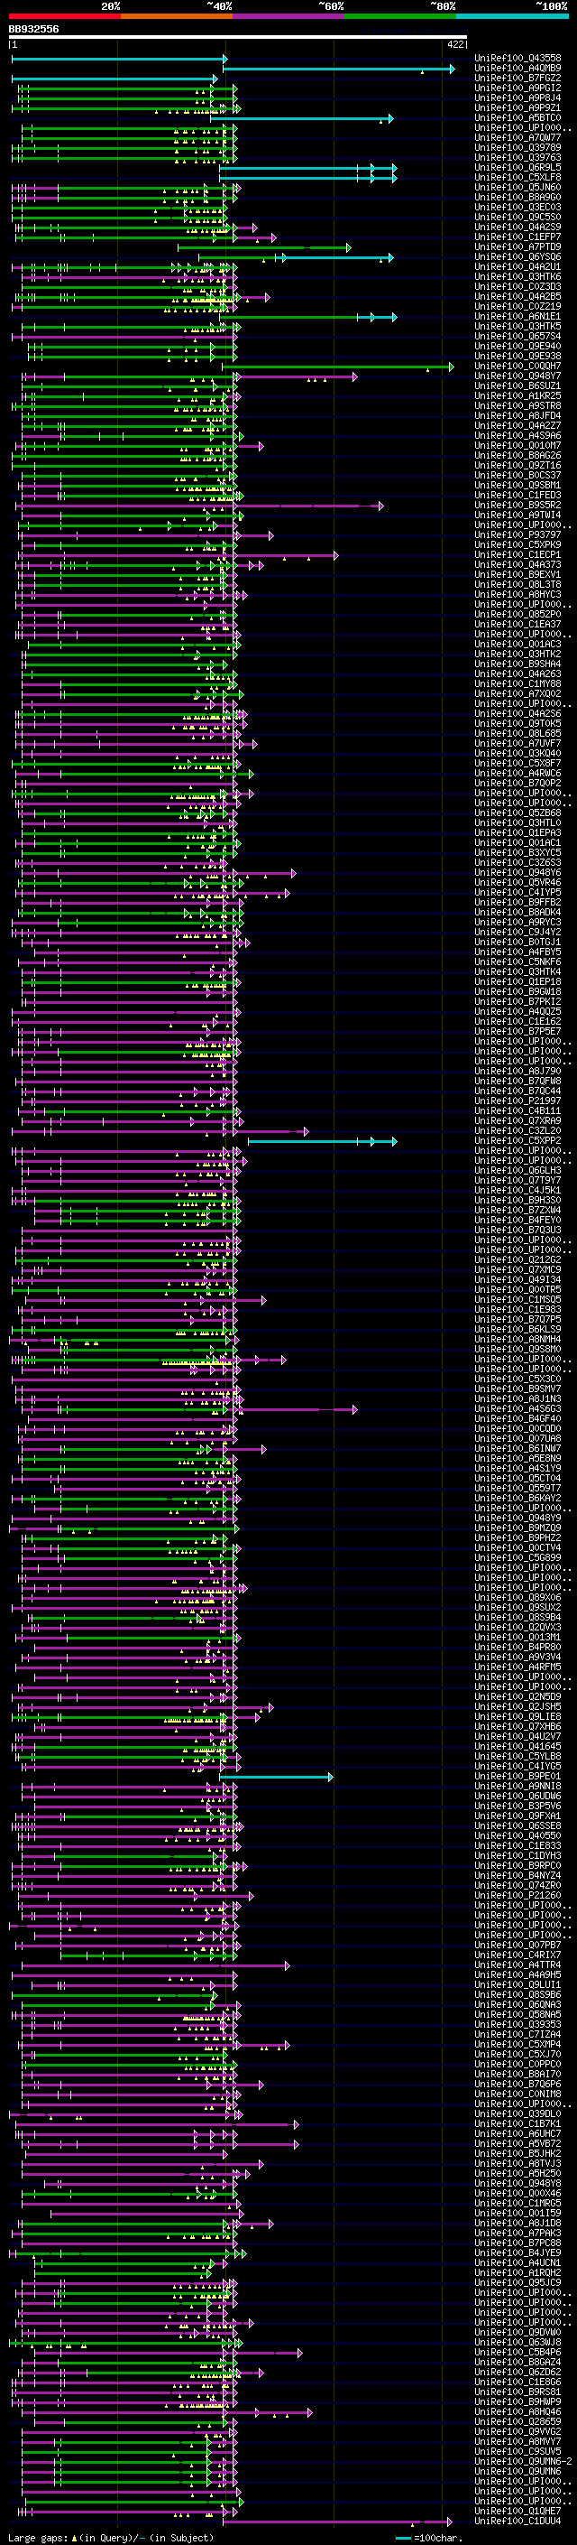The width and height of the screenshot is (577, 2545).
Task: Click the query end position 422
Action: pyautogui.click(x=454, y=44)
